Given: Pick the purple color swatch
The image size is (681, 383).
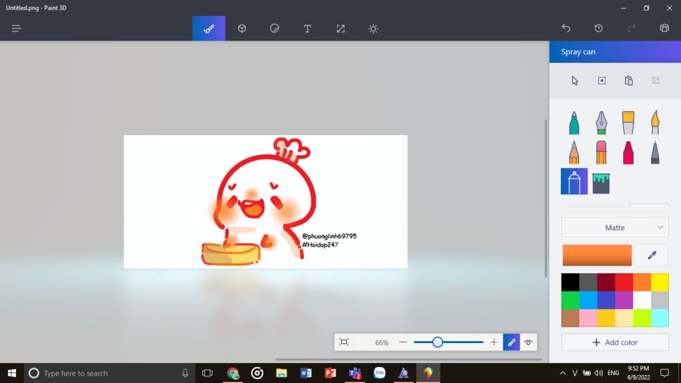Looking at the screenshot, I should click(x=624, y=300).
